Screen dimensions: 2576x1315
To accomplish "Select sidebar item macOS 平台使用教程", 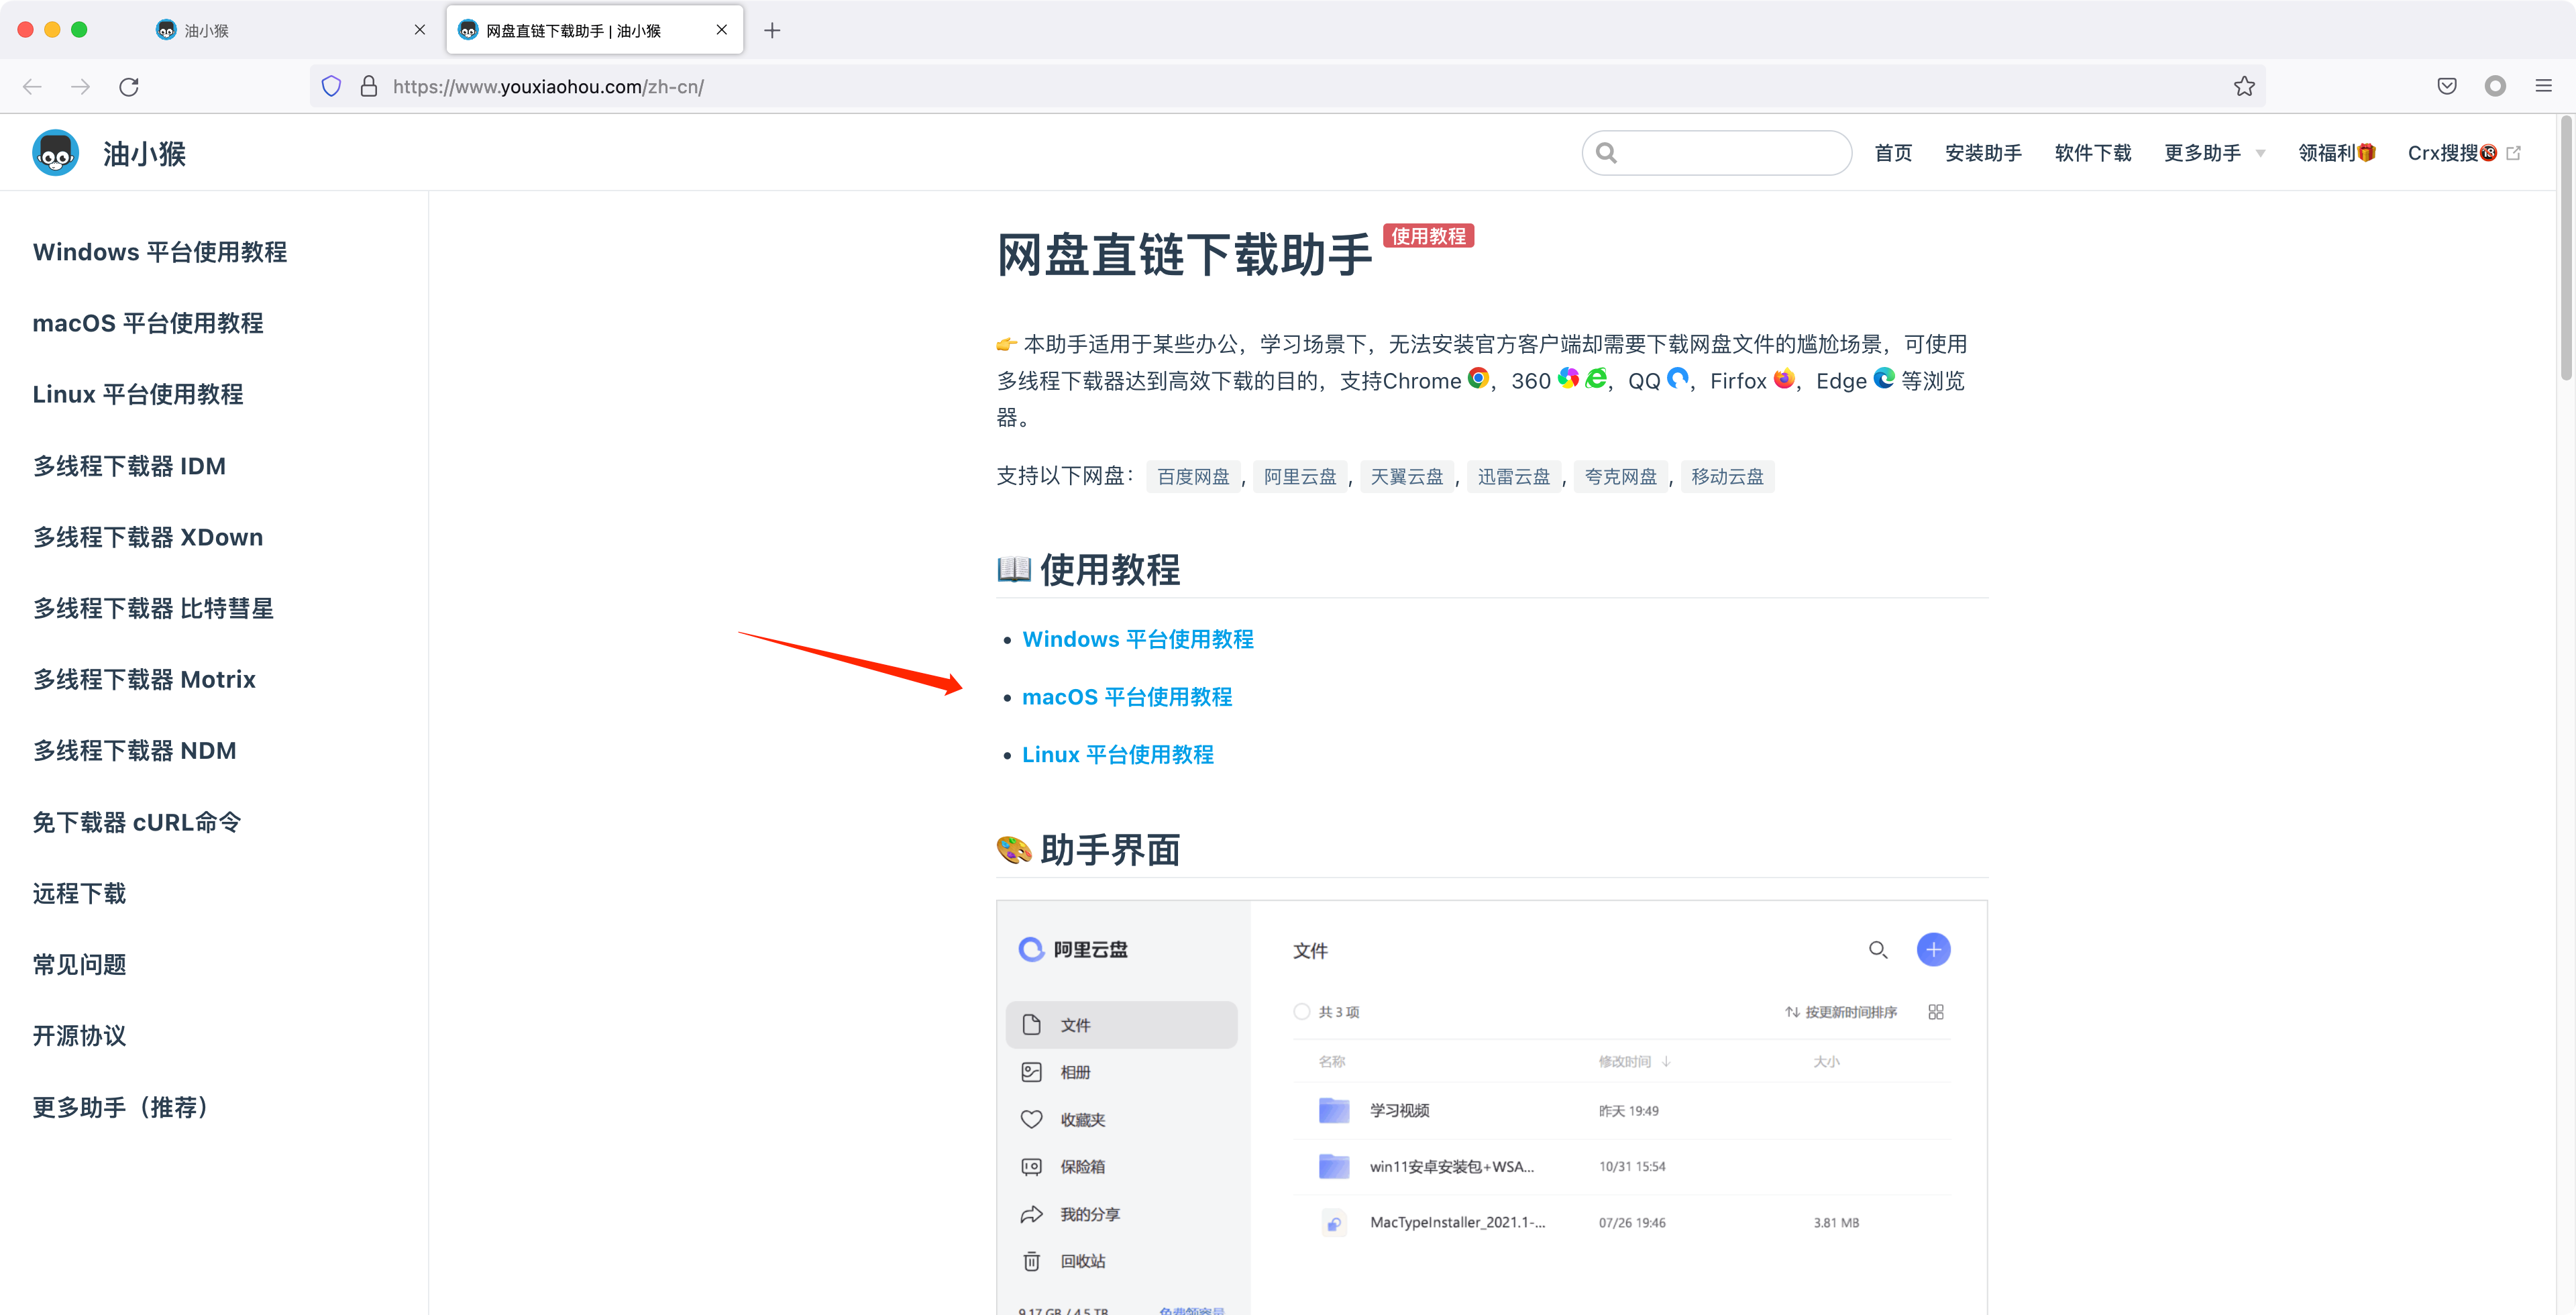I will [148, 323].
